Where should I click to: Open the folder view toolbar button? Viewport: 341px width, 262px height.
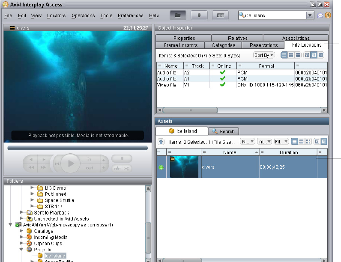(178, 15)
